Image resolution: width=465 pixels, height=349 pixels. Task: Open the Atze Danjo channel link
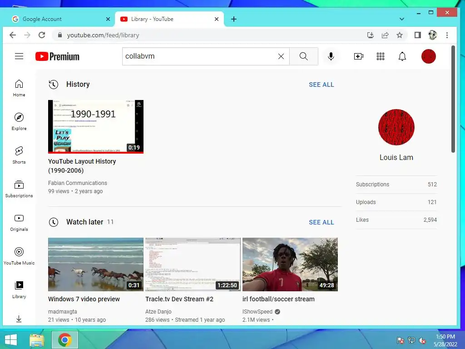coord(158,312)
